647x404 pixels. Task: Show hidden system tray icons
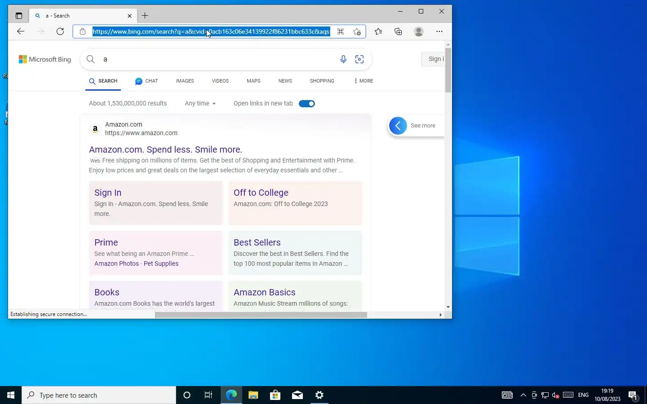click(523, 395)
